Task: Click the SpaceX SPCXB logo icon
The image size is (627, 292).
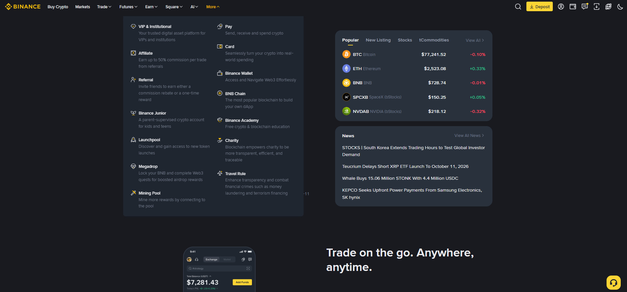Action: 346,97
